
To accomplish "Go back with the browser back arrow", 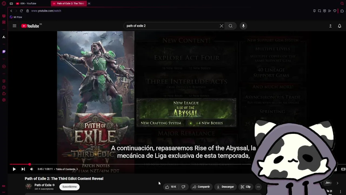I will pos(11,11).
